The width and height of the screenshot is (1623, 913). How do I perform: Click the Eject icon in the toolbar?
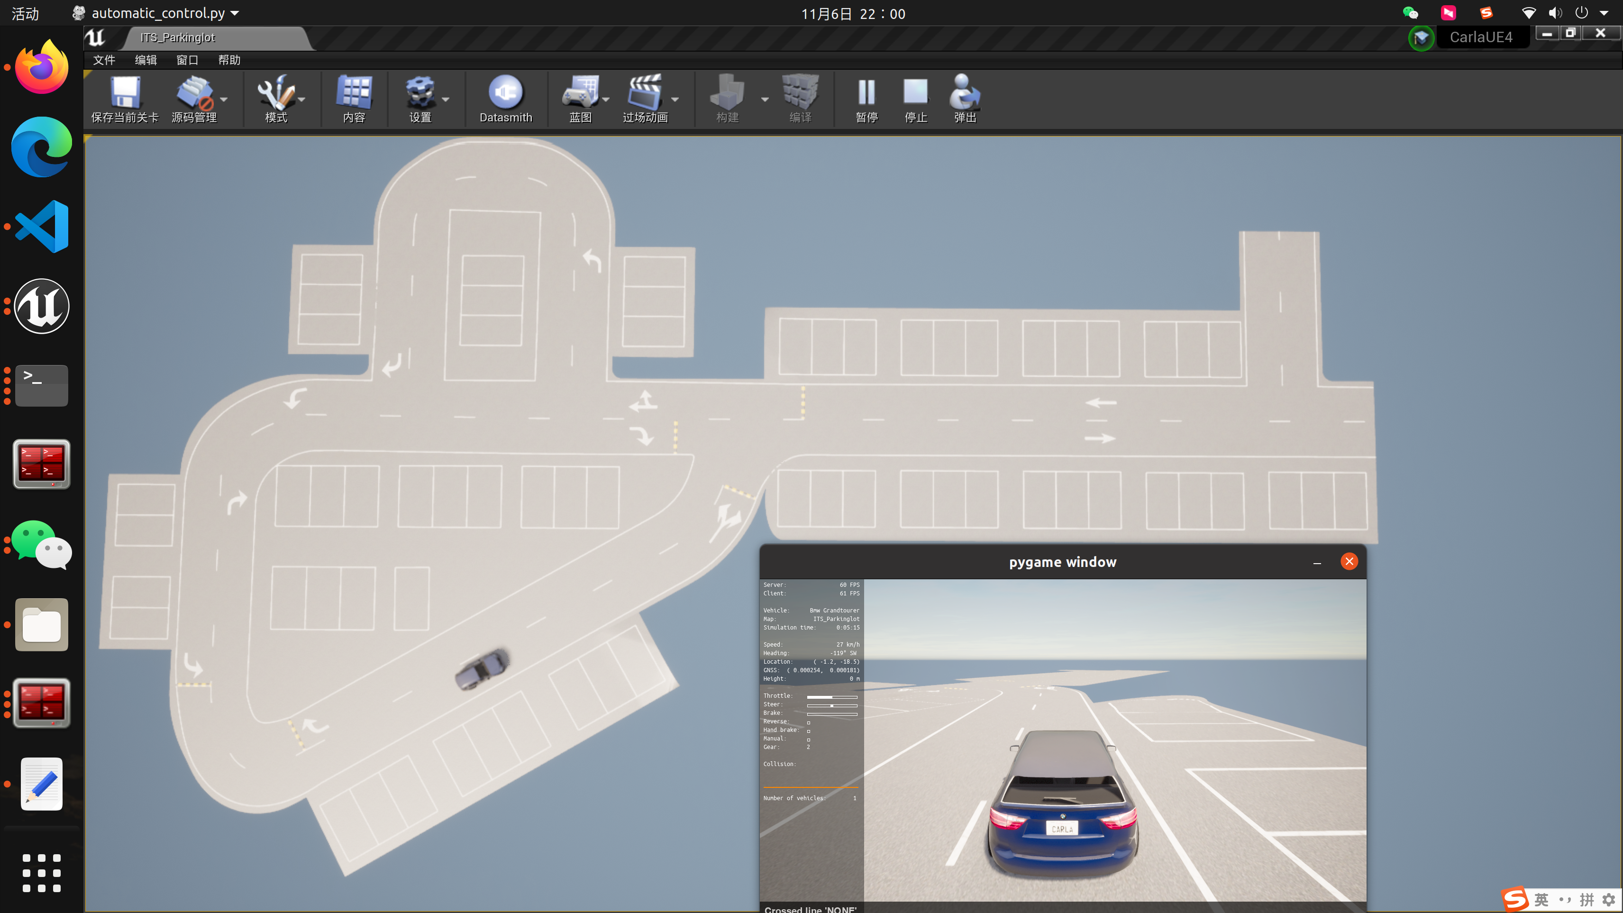pyautogui.click(x=965, y=92)
